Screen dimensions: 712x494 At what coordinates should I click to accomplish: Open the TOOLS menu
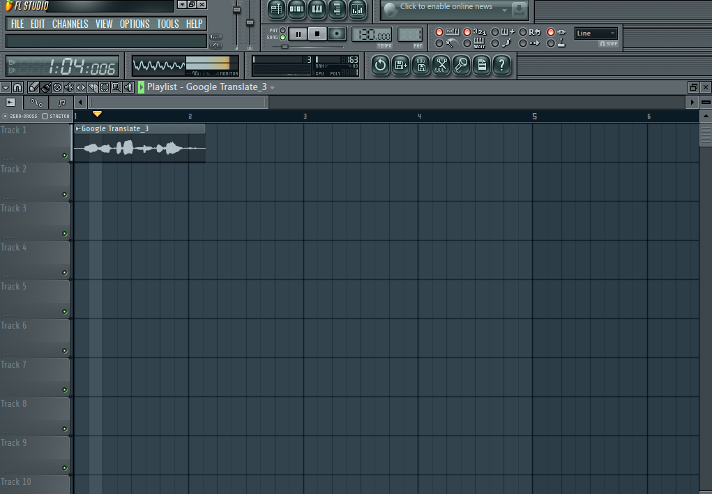168,24
